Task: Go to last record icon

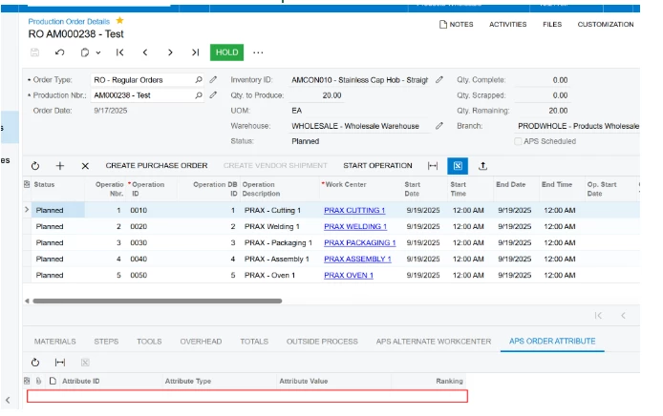Action: click(x=195, y=52)
